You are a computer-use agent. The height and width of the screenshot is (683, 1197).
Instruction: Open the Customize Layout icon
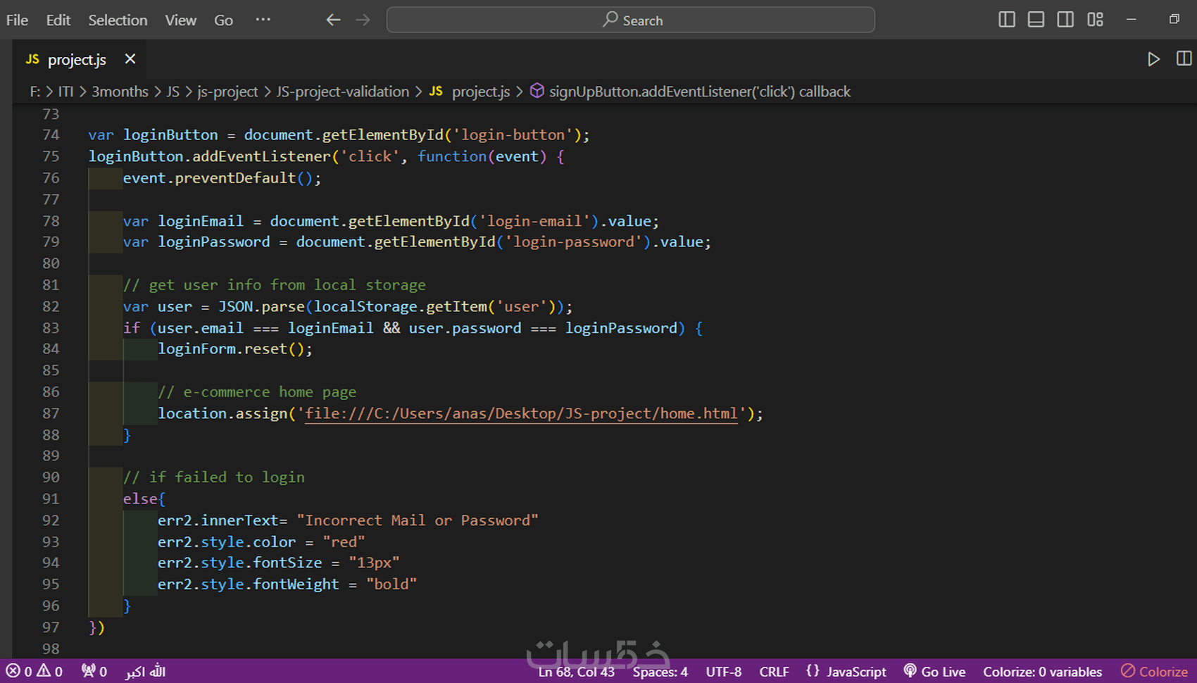pos(1095,20)
